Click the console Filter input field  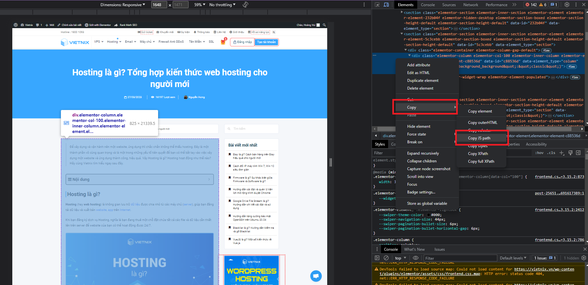coord(460,258)
